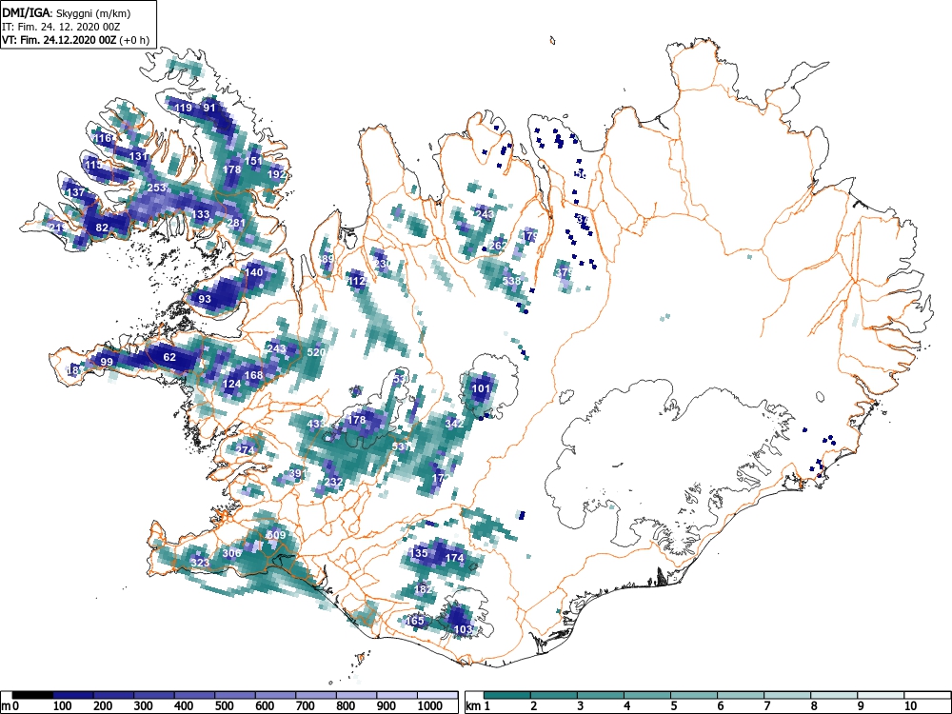Select the '182' visibility label
Screen dimensions: 952x714
424,589
